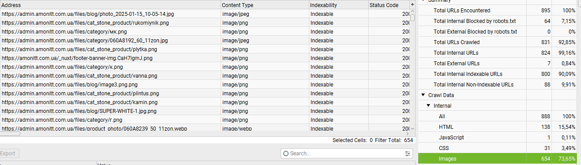Select Total External Blocked by robots.txt row

pyautogui.click(x=497, y=31)
